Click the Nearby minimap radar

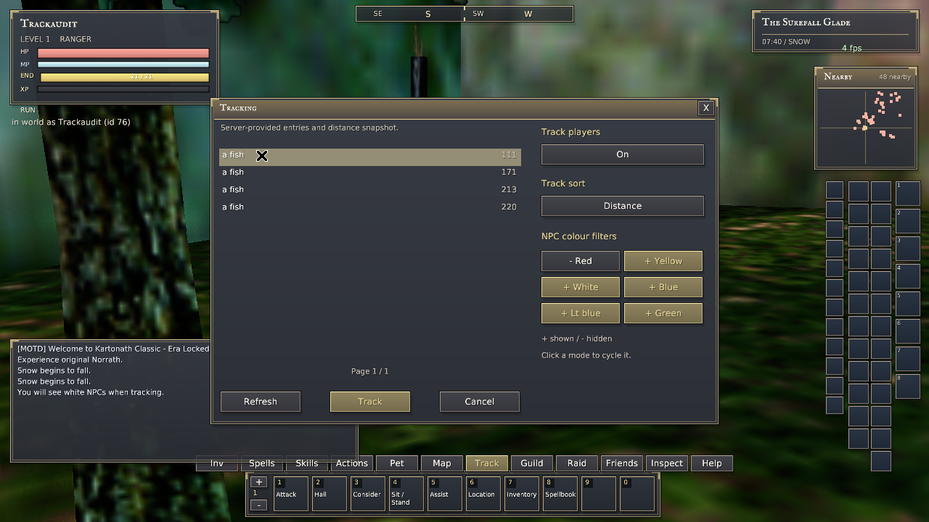click(865, 128)
